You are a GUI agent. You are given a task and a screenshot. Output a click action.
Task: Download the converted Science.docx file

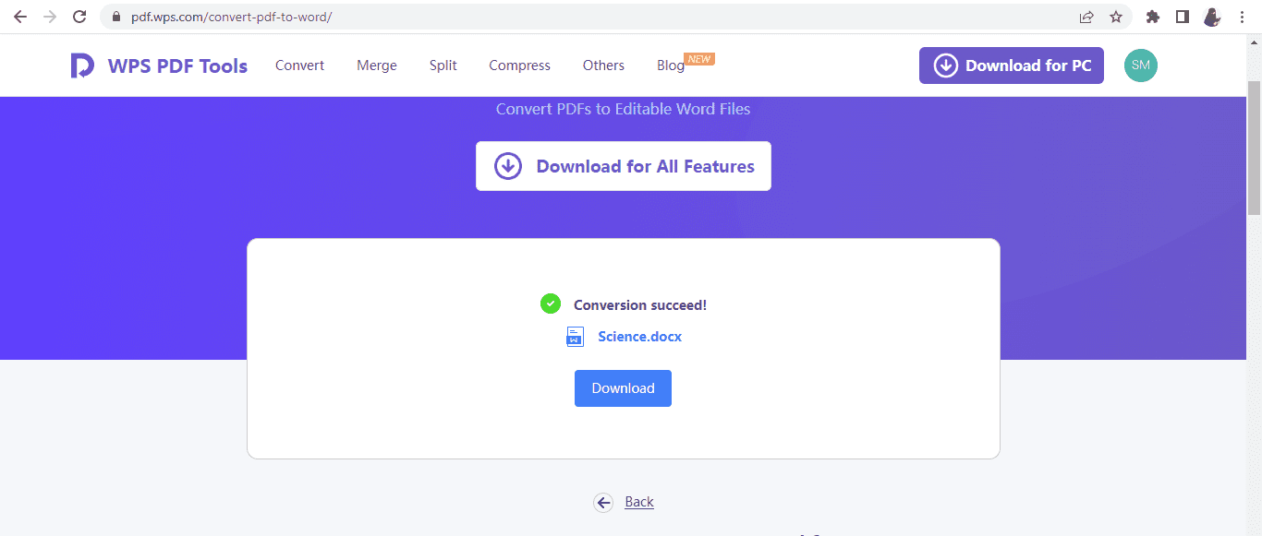(623, 387)
